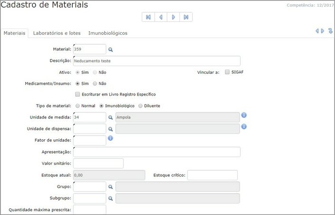This screenshot has height=215, width=335.
Task: Show info for Unidade de medida
Action: (x=244, y=115)
